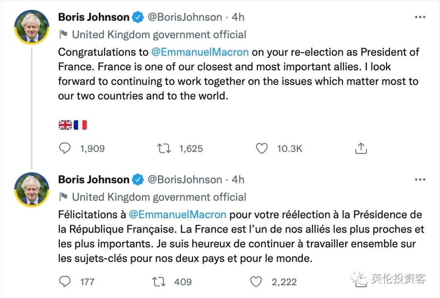Click verified badge on first tweet
Viewport: 440px width, 298px height.
pos(138,17)
